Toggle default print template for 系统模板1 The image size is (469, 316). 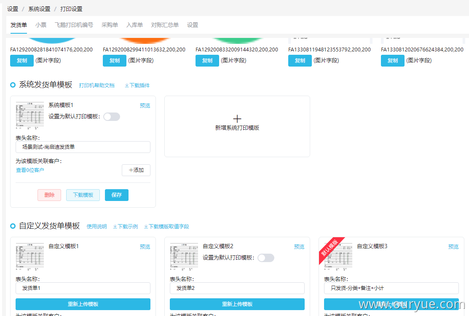point(112,117)
